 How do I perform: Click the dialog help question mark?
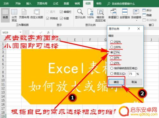coord(129,29)
